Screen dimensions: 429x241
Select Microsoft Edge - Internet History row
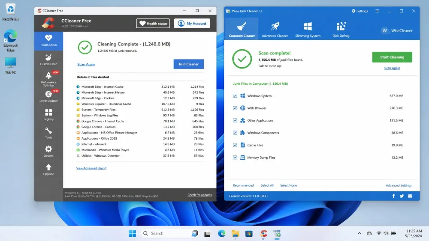[x=140, y=92]
